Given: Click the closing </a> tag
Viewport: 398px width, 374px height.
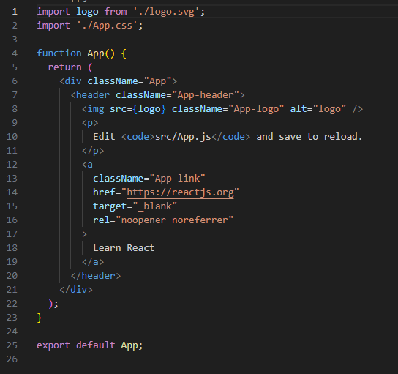Looking at the screenshot, I should 93,262.
